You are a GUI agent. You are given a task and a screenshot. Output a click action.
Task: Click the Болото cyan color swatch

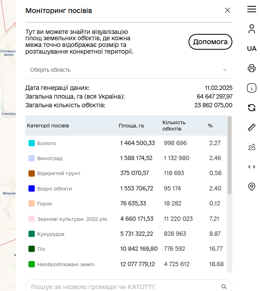(32, 143)
